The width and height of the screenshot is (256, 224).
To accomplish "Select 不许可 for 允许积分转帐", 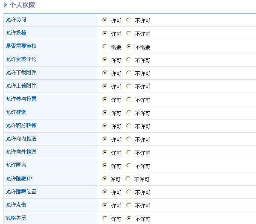I will [x=128, y=126].
